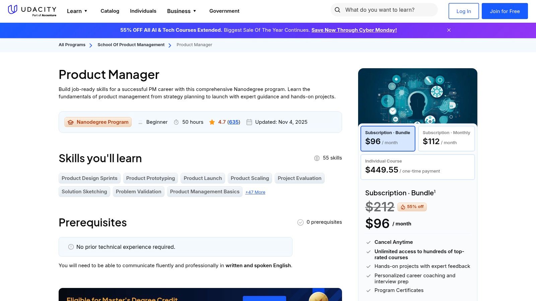Select the Subscription Monthly pricing option
This screenshot has height=301, width=536.
pos(446,138)
